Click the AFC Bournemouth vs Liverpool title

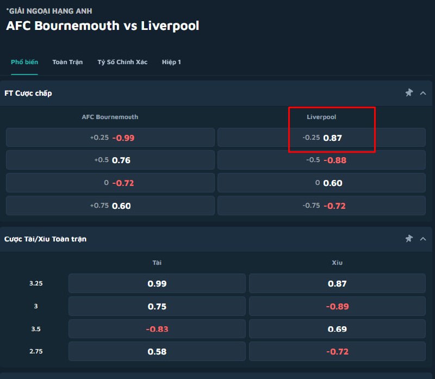tap(103, 26)
